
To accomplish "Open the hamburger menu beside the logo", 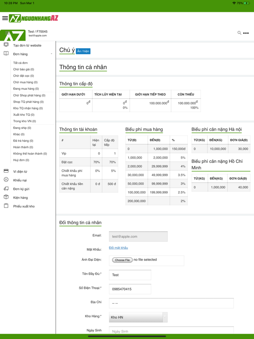I will tap(5, 18).
